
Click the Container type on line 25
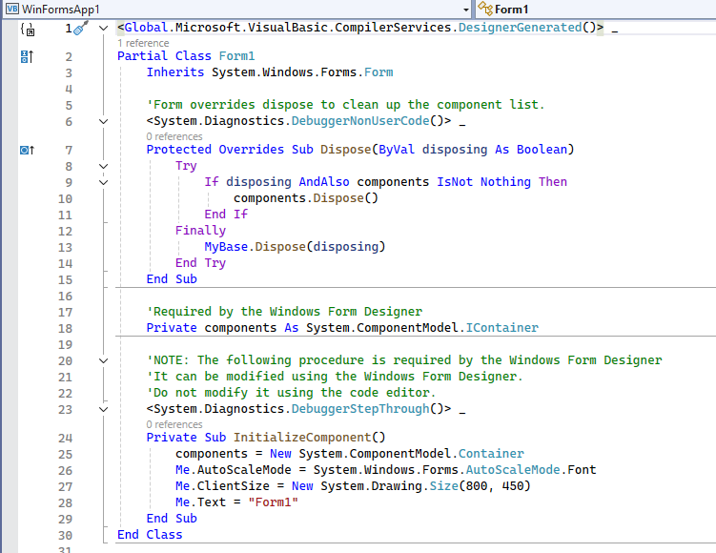pos(491,454)
